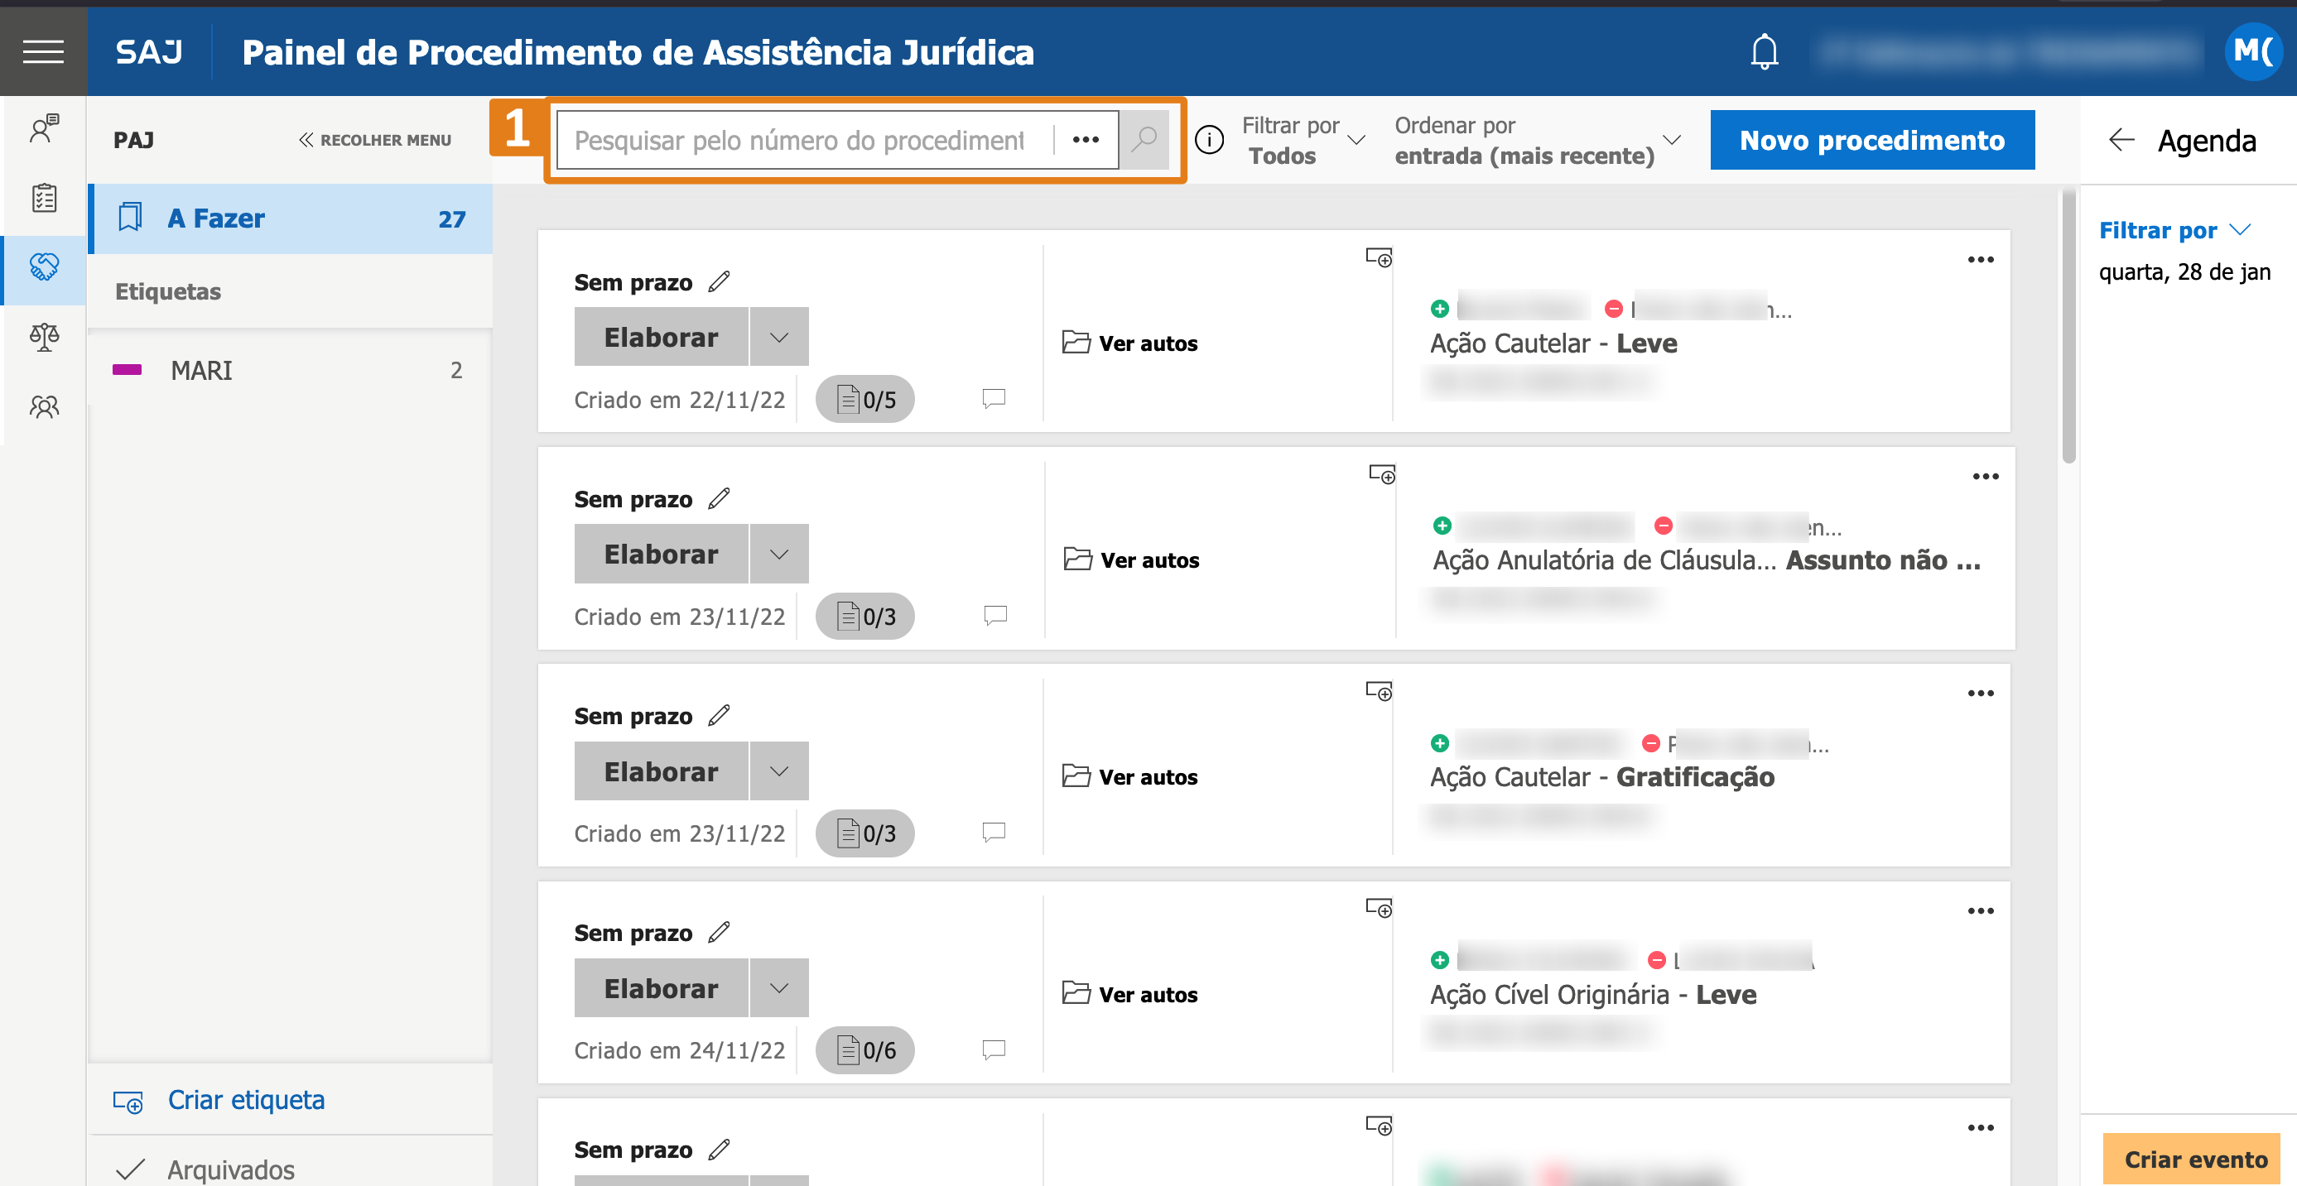Screen dimensions: 2297x1186
Task: Click the Criar etiqueta link
Action: 245,1100
